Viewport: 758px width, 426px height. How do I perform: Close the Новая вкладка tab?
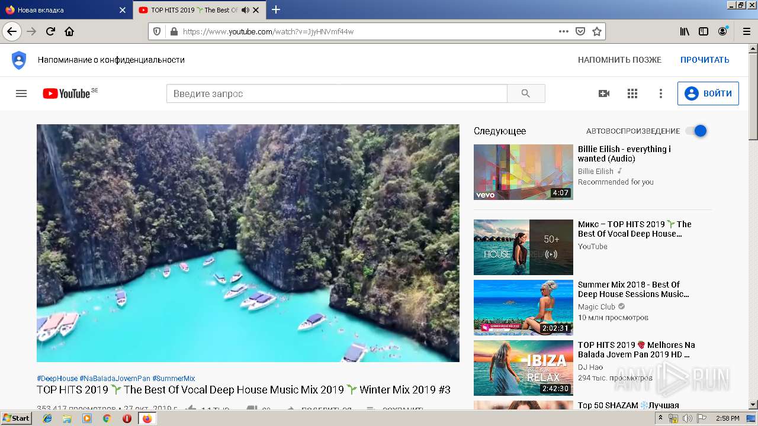click(x=123, y=10)
